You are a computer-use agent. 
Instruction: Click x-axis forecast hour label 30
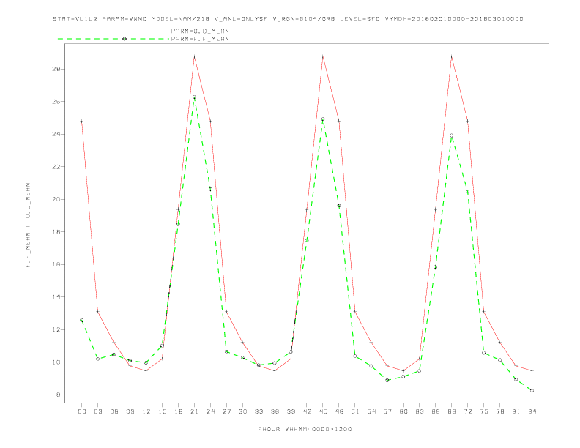[242, 411]
